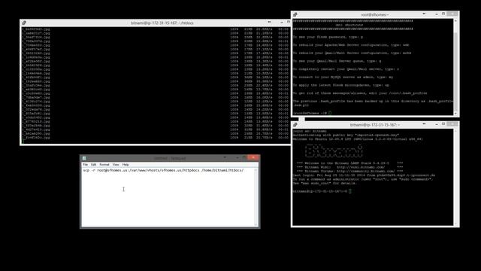Minimize the lower bitnami PuTTY window
This screenshot has height=271, width=481.
pos(437,124)
